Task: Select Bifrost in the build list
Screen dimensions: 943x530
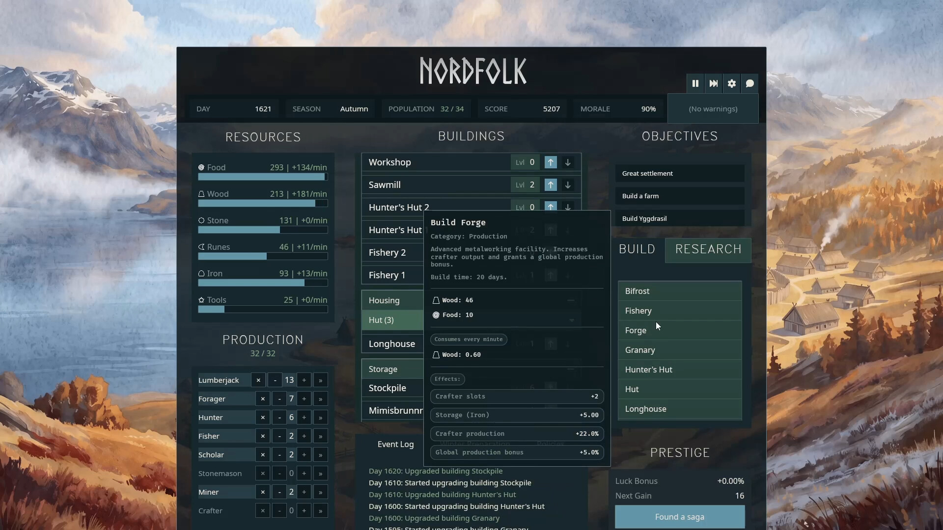Action: pyautogui.click(x=680, y=291)
